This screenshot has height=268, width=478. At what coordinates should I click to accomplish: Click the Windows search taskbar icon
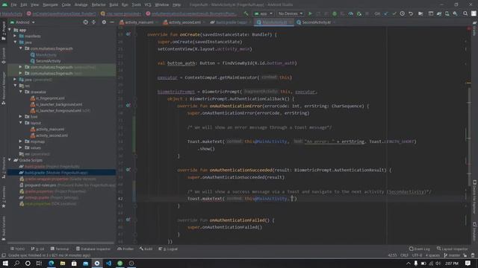(16, 263)
